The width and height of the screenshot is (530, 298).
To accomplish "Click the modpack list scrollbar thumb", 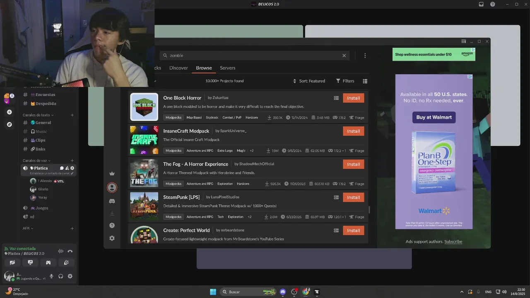I will [x=369, y=210].
